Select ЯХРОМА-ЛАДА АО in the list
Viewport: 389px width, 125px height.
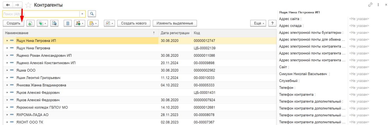32,115
